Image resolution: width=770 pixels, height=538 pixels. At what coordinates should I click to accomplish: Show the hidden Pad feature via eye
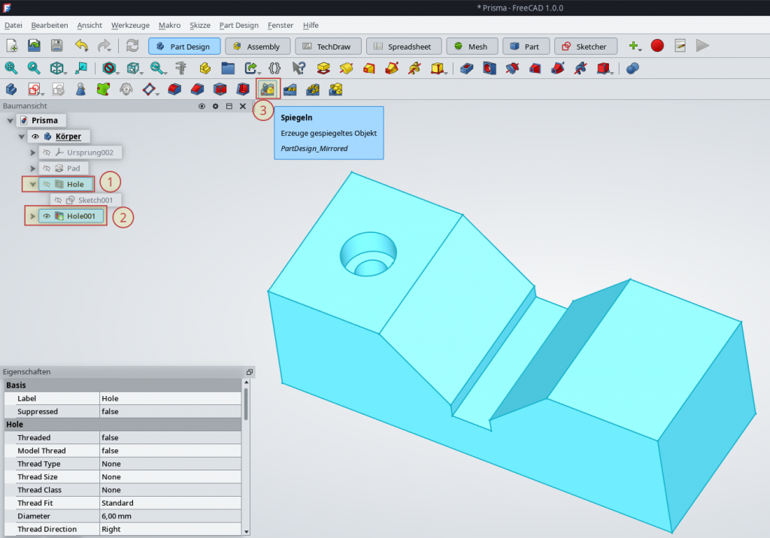46,168
